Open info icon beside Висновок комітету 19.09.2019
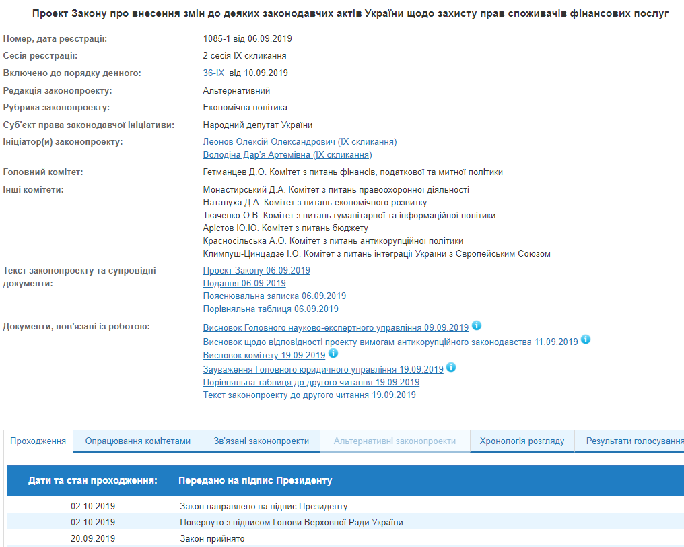 (x=333, y=352)
